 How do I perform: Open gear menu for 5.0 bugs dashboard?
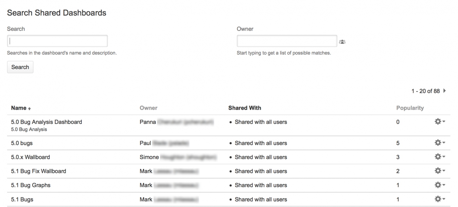pos(439,143)
